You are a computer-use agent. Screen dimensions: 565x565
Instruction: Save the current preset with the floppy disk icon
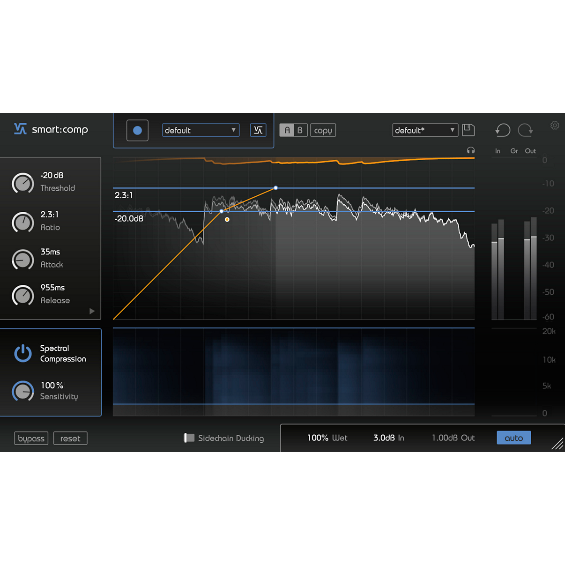click(x=468, y=130)
